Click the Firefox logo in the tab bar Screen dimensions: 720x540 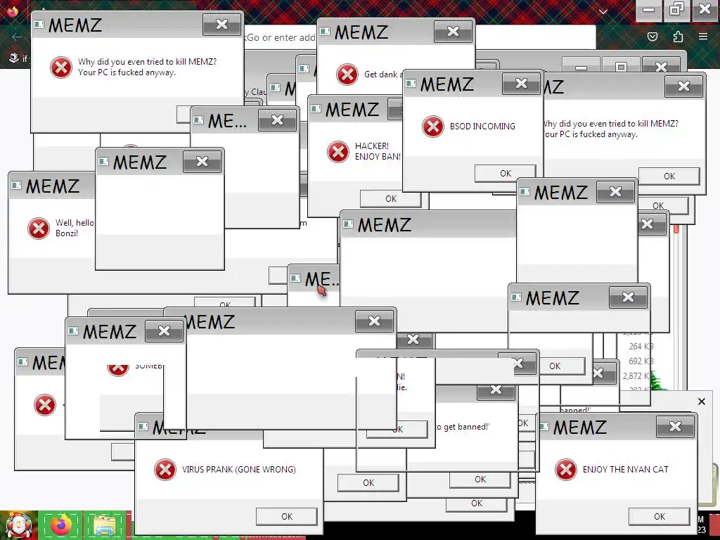tap(13, 11)
